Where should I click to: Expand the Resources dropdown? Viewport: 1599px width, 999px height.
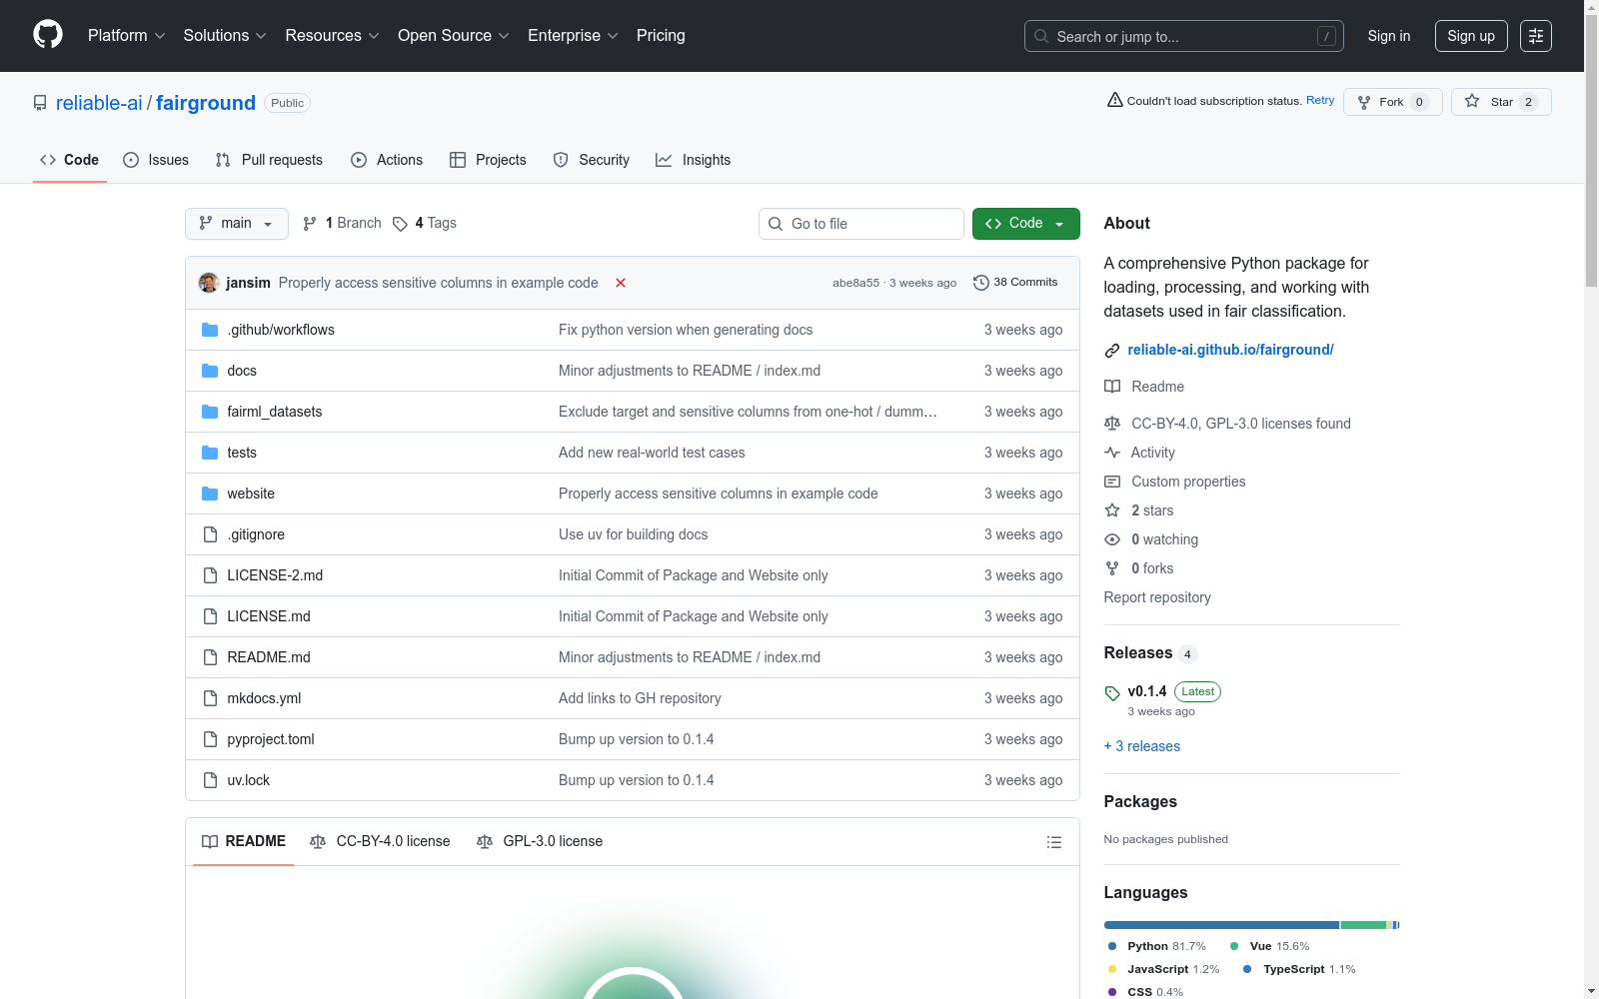coord(333,36)
